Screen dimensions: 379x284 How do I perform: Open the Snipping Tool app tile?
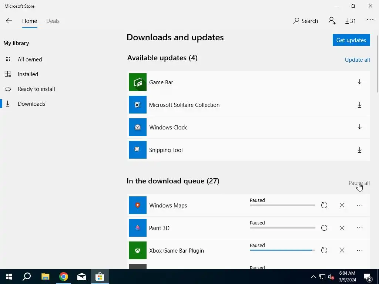tap(138, 150)
